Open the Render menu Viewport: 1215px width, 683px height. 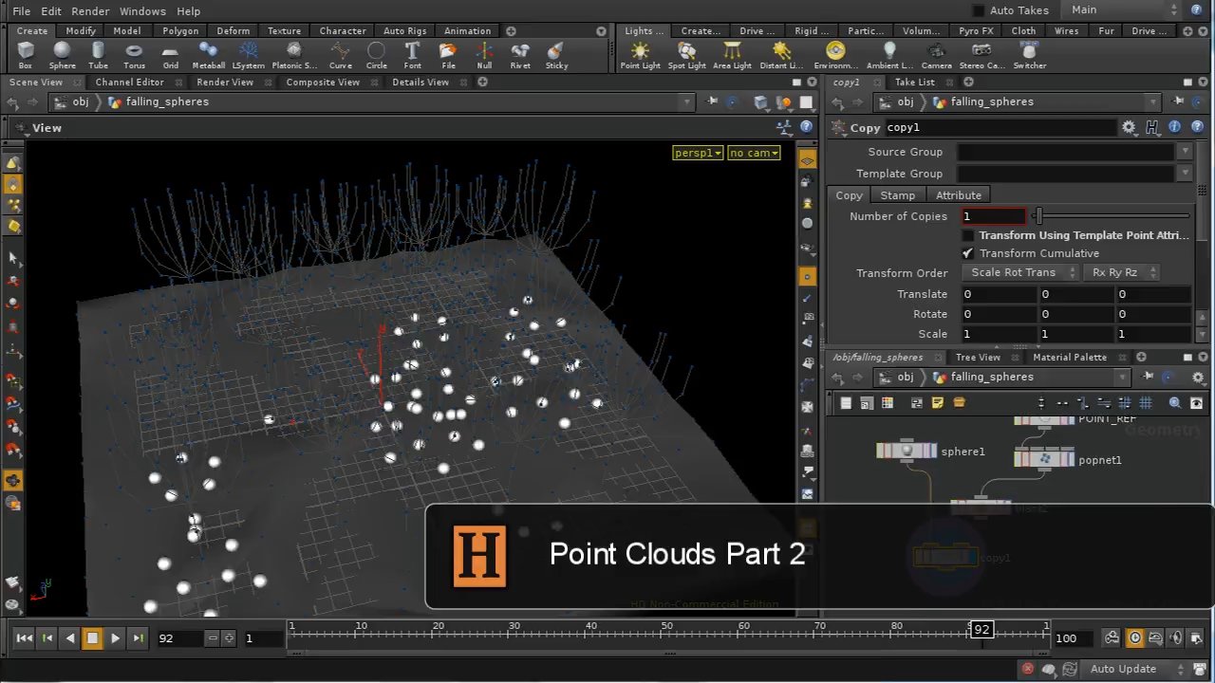click(x=90, y=11)
